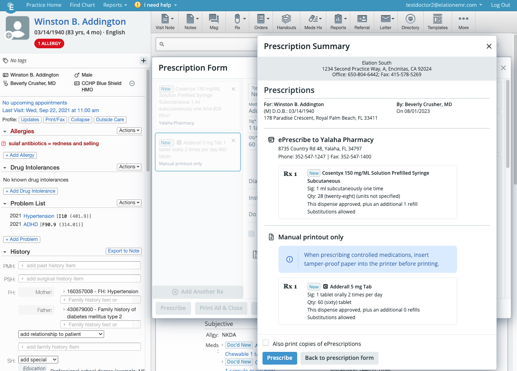
Task: Open the ADHD problem link
Action: click(x=31, y=224)
